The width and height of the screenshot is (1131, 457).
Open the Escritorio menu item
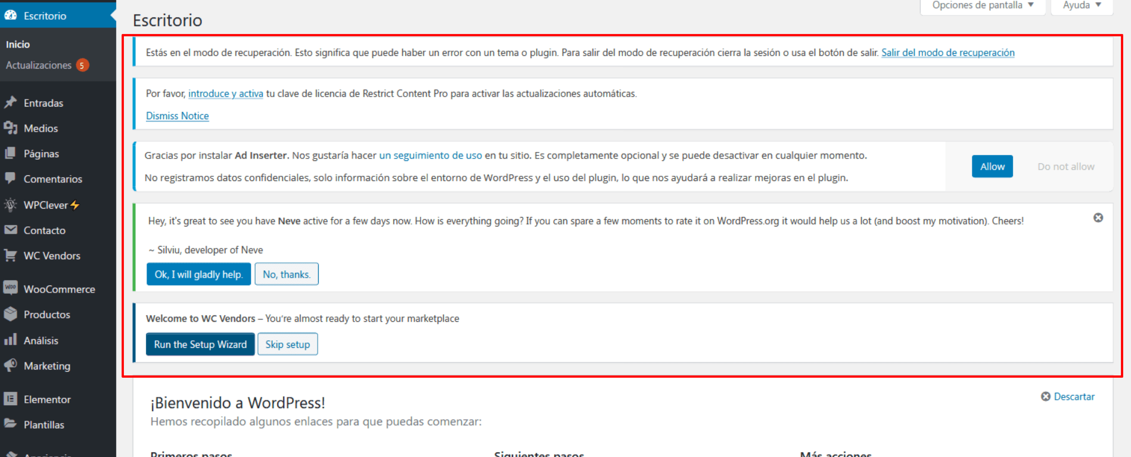(58, 15)
